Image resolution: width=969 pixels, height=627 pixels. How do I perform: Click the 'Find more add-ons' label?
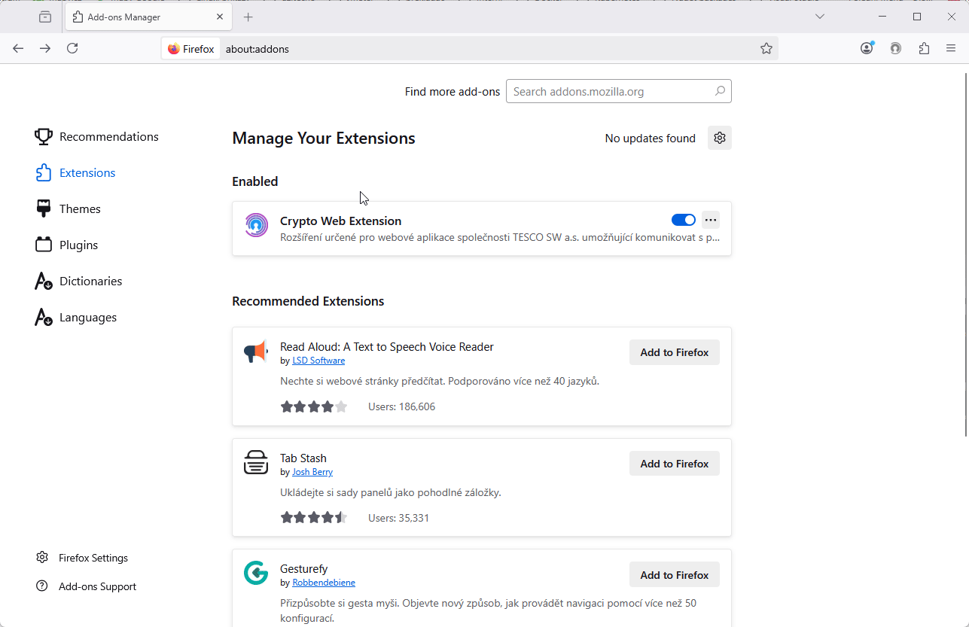(x=453, y=92)
